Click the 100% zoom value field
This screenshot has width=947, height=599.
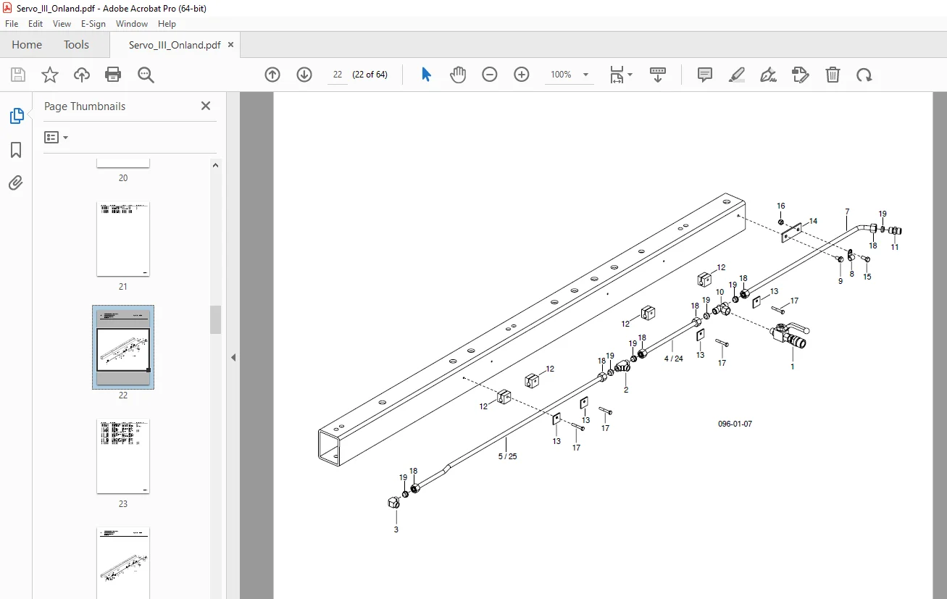click(x=562, y=75)
